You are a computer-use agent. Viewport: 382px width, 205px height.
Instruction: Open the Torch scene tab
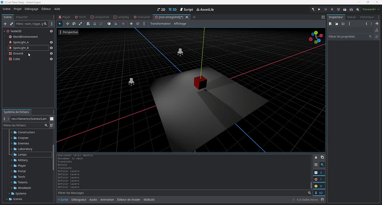[x=81, y=17]
